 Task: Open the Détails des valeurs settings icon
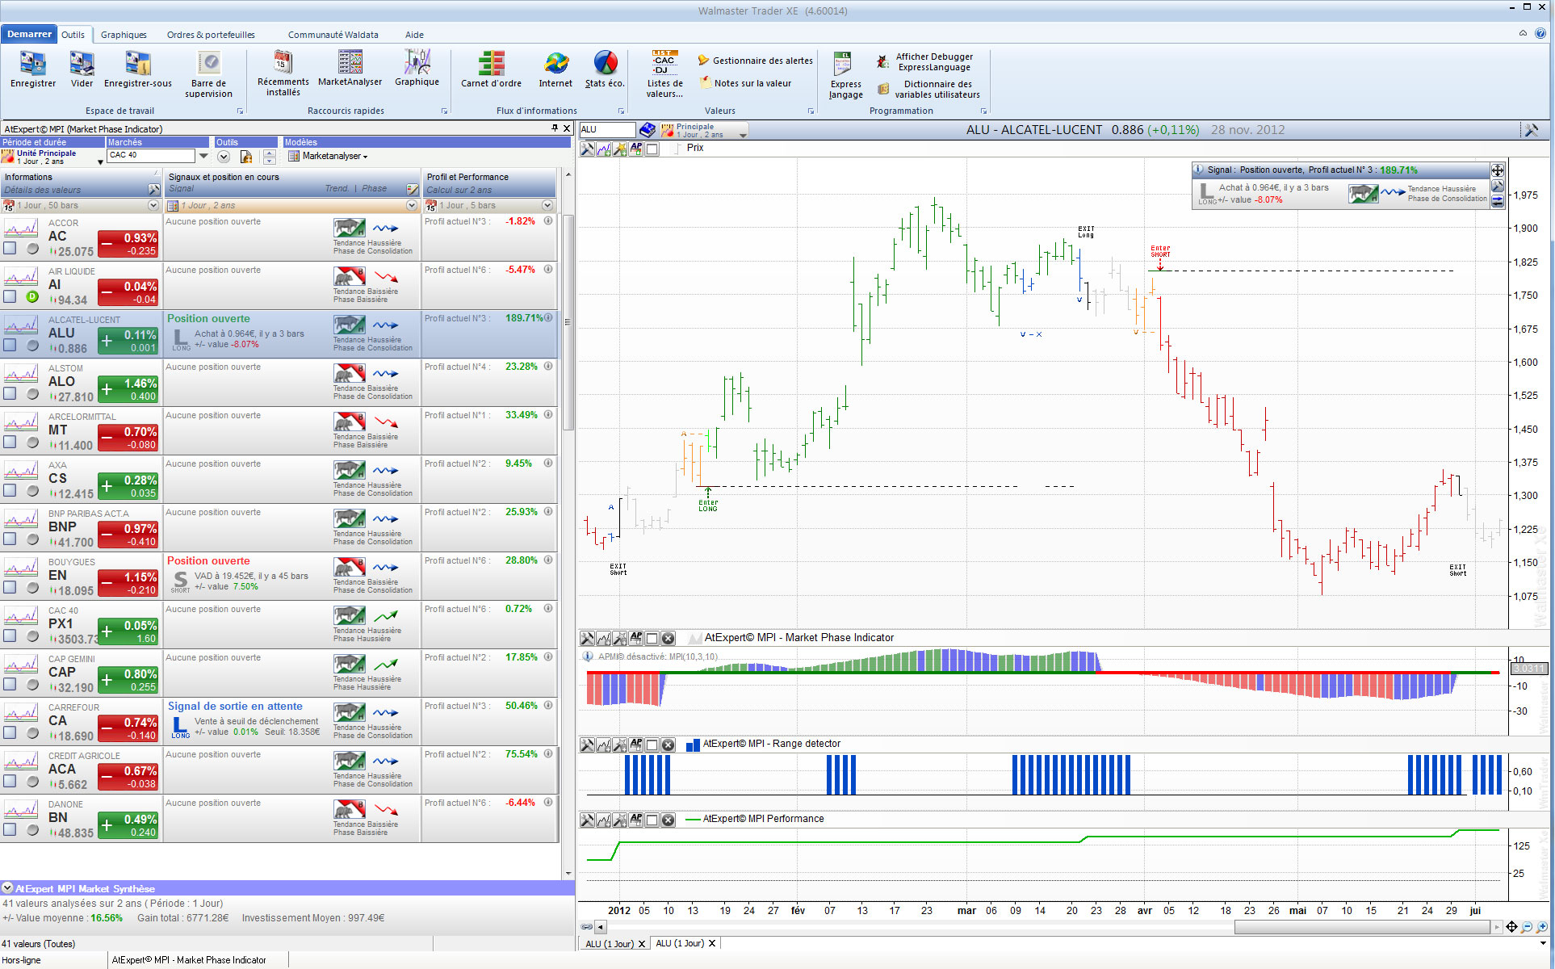[153, 190]
